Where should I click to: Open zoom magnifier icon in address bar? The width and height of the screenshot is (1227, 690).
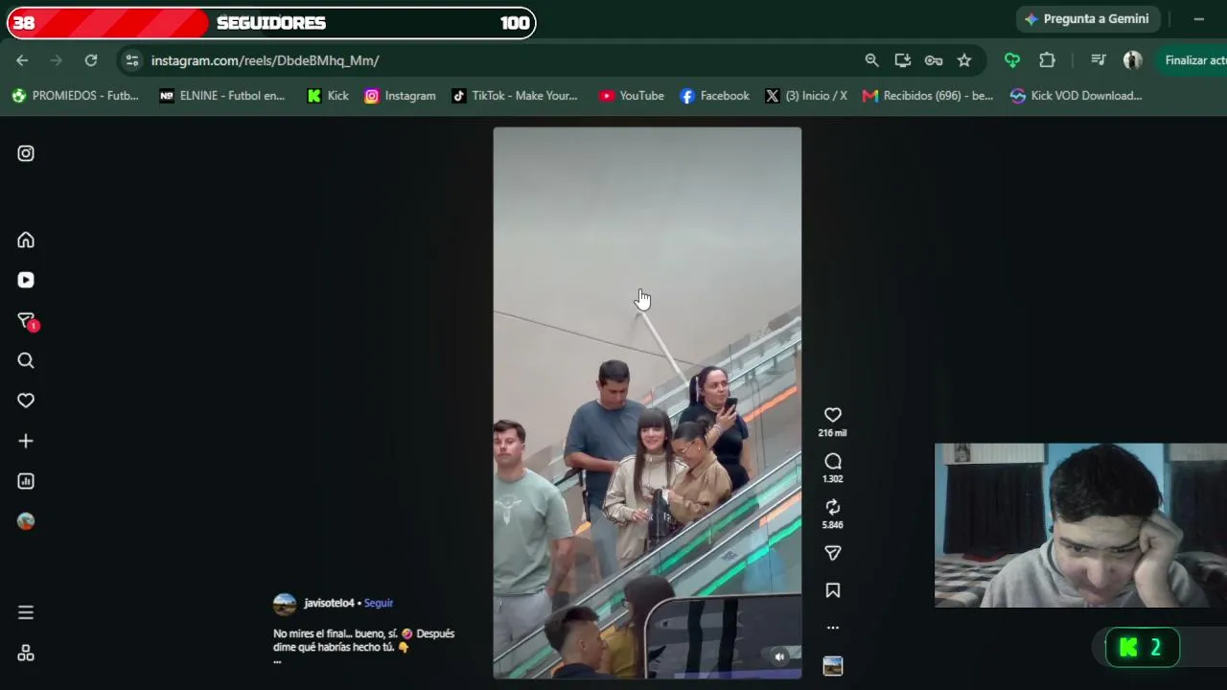871,60
